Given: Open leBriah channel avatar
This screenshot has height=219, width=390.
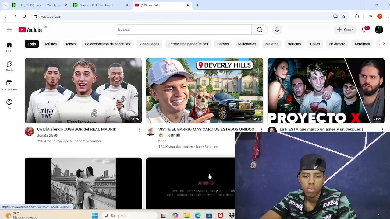Looking at the screenshot, I should tap(151, 131).
